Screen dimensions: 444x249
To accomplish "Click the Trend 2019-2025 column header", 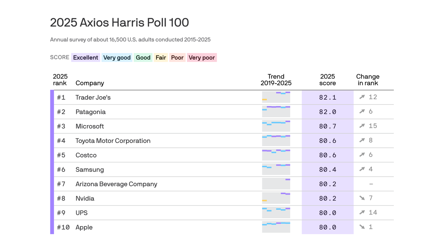I will (x=276, y=80).
